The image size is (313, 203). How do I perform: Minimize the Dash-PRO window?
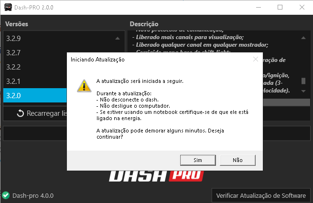pos(259,7)
